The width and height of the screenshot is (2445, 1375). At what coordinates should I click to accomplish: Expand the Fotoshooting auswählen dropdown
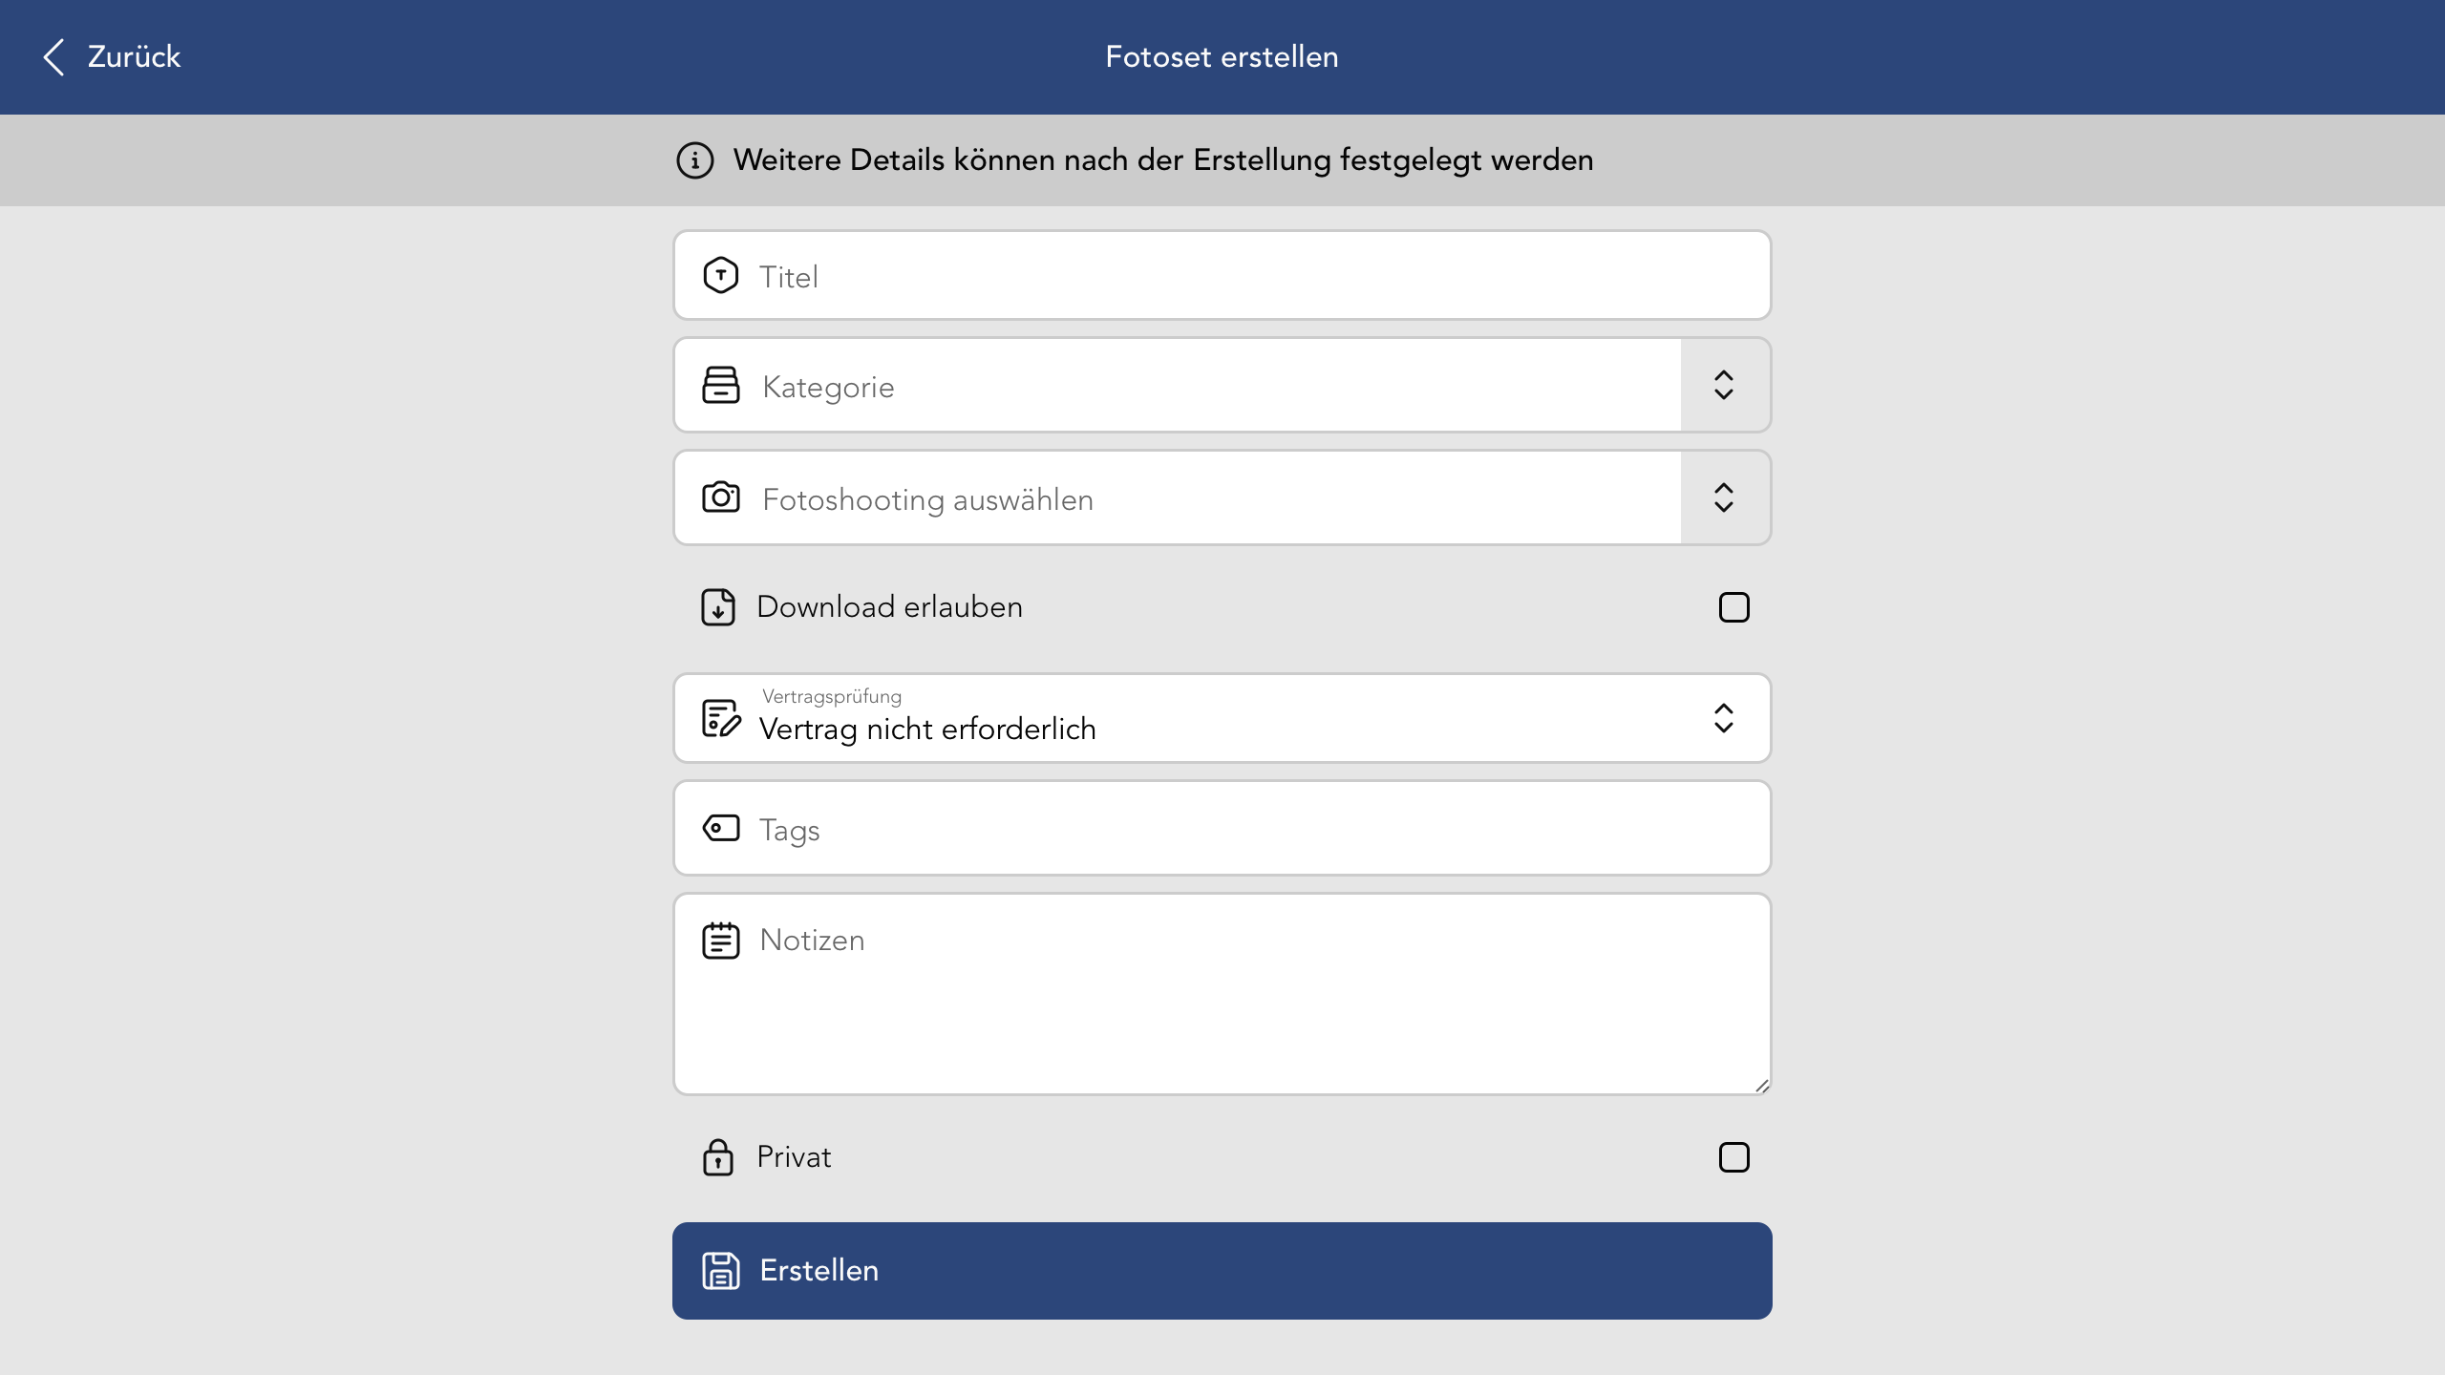1724,497
